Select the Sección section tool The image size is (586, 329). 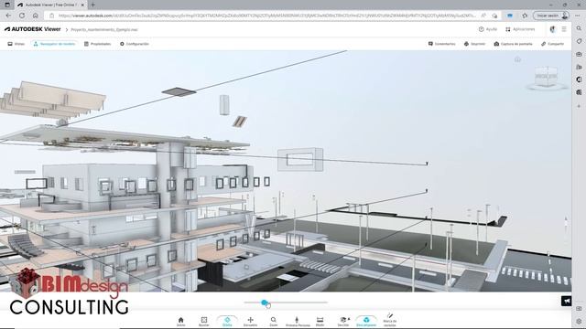(343, 322)
